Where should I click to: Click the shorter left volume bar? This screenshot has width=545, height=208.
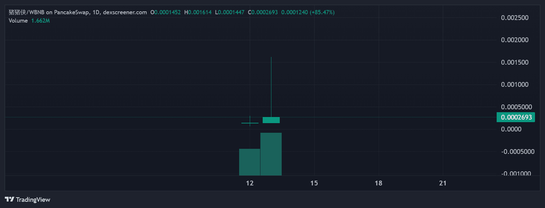tap(250, 162)
